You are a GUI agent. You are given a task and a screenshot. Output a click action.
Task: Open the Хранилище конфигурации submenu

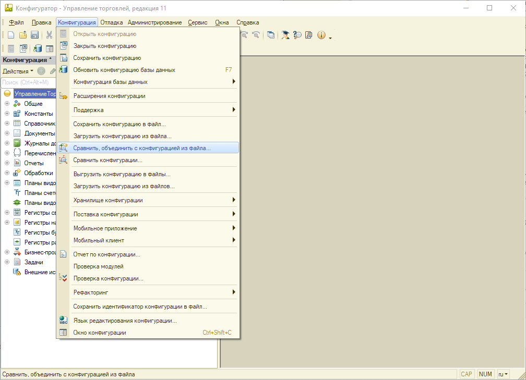click(x=107, y=200)
